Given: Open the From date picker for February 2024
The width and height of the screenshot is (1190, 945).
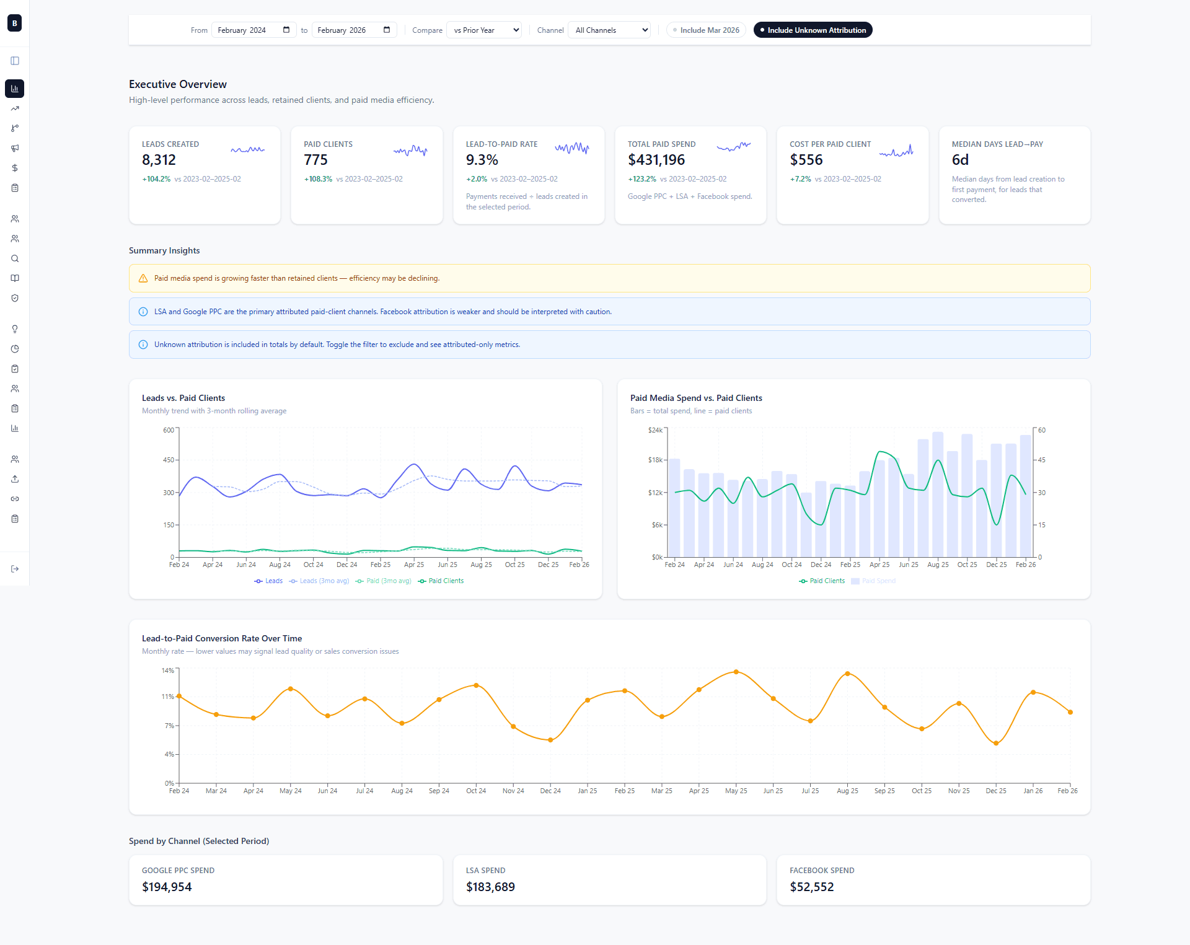Looking at the screenshot, I should coord(253,30).
